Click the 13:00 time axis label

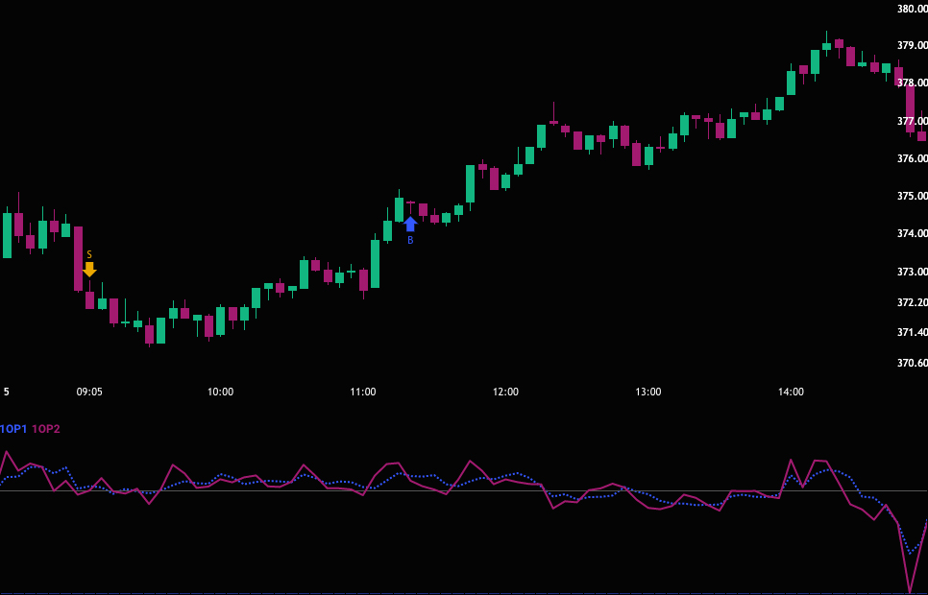click(x=648, y=392)
